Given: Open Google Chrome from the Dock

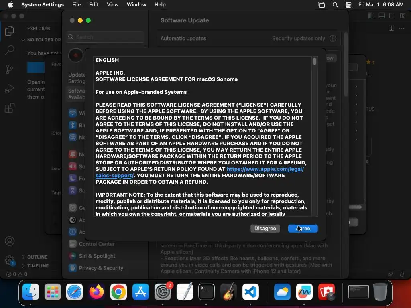Looking at the screenshot, I should (118, 292).
